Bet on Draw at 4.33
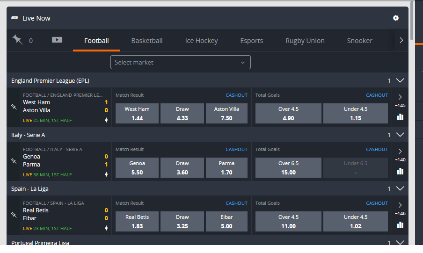 coord(182,113)
